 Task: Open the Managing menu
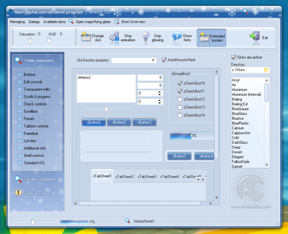point(17,22)
